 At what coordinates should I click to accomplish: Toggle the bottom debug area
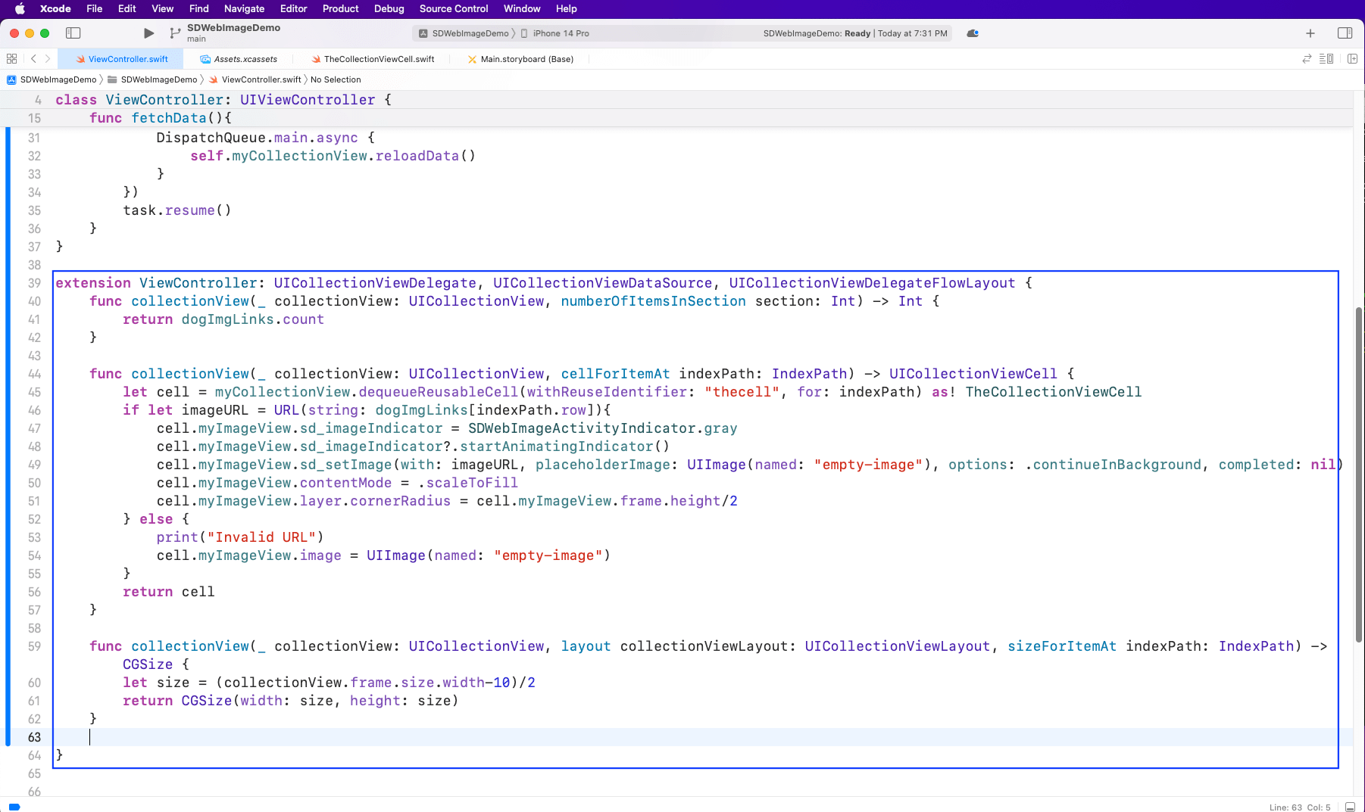coord(1350,807)
